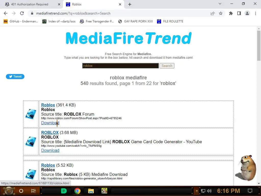Open volume speaker tray icon
The image size is (261, 196).
(209, 191)
